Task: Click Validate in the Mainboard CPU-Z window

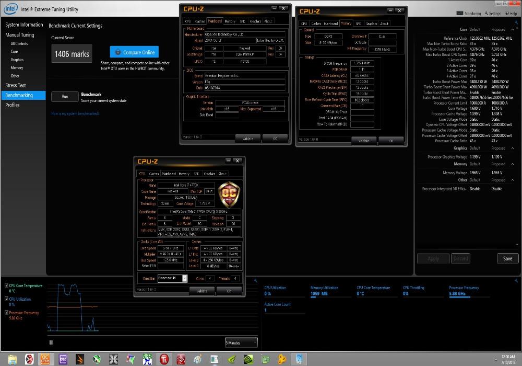Action: pyautogui.click(x=247, y=139)
